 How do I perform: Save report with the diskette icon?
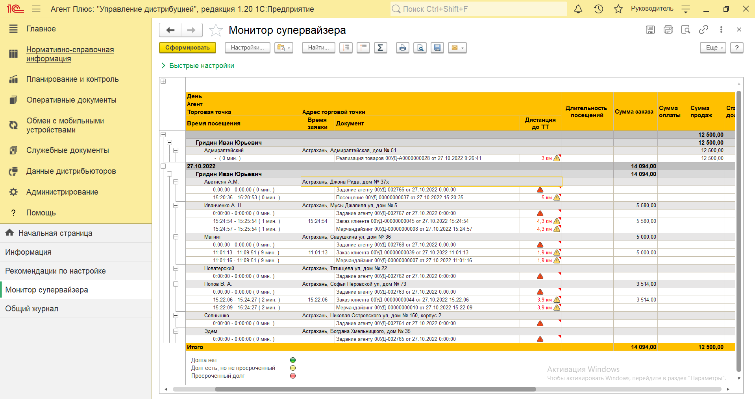click(437, 48)
